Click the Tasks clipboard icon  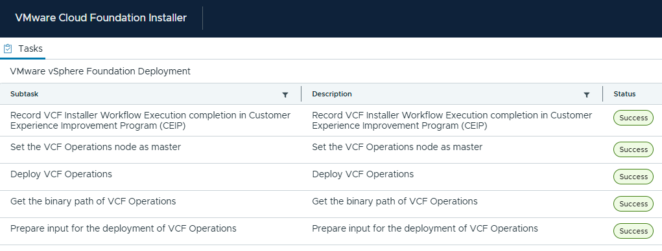8,49
